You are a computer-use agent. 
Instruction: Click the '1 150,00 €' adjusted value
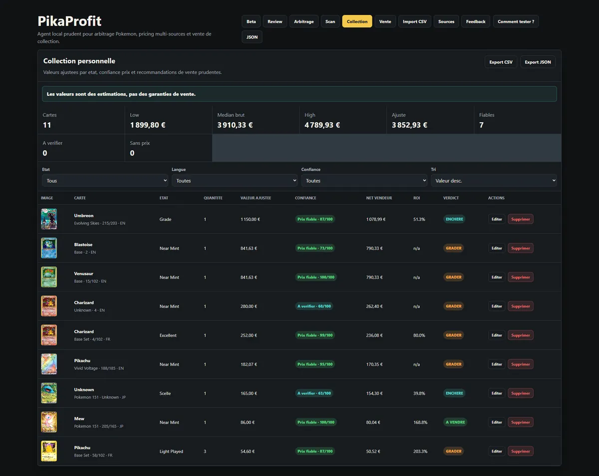tap(250, 219)
